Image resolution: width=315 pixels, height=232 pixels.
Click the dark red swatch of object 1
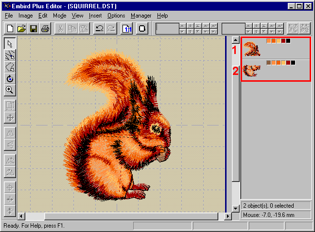tap(283, 41)
